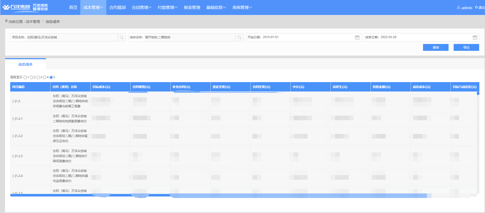This screenshot has width=485, height=213.
Task: Open the 合同管理 dropdown menu
Action: coord(142,8)
